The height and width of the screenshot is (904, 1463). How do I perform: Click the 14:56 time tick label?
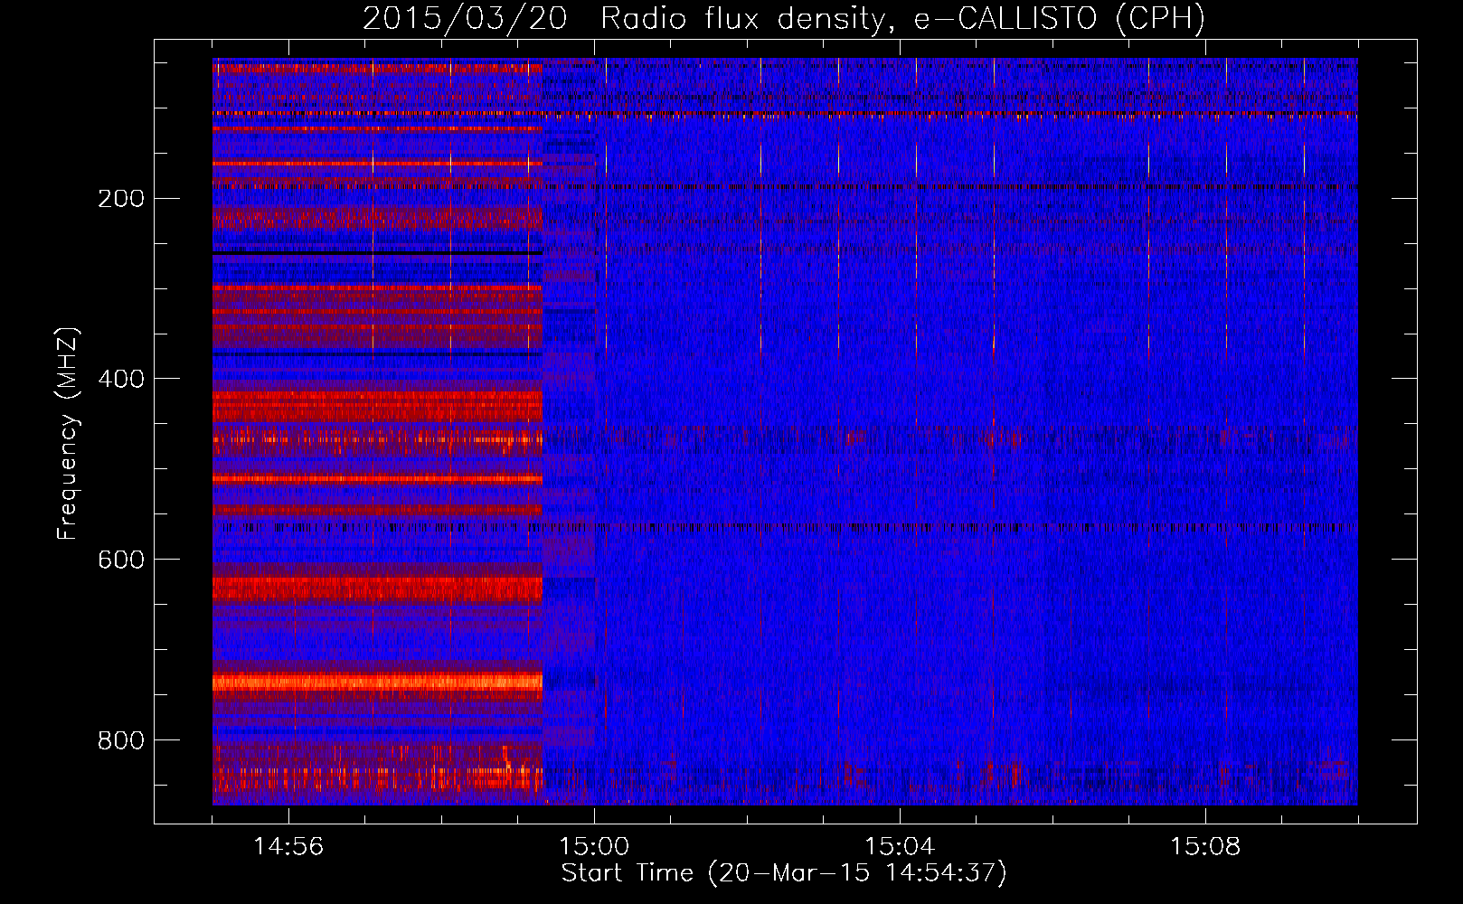tap(288, 847)
